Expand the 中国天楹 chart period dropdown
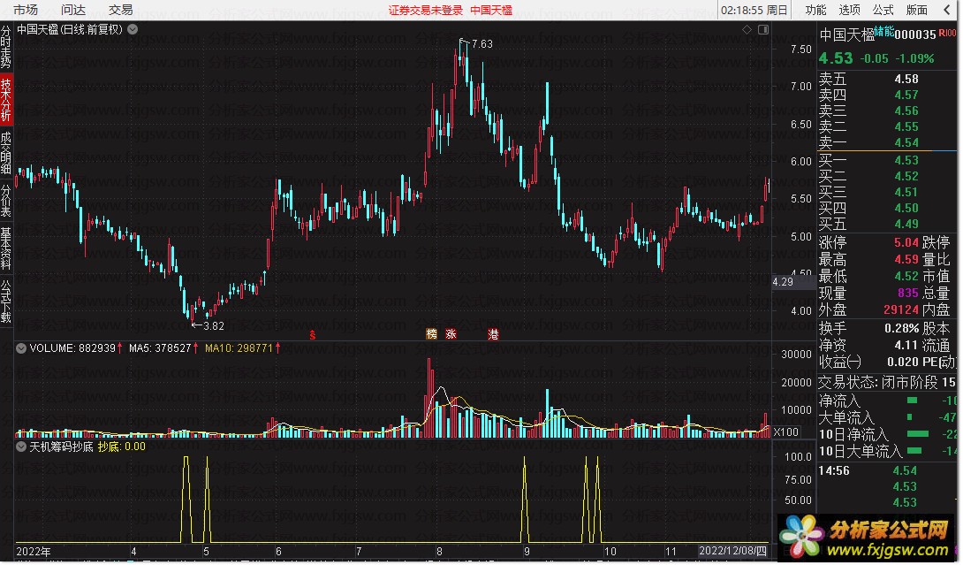Screen dimensions: 963x565 (x=133, y=29)
